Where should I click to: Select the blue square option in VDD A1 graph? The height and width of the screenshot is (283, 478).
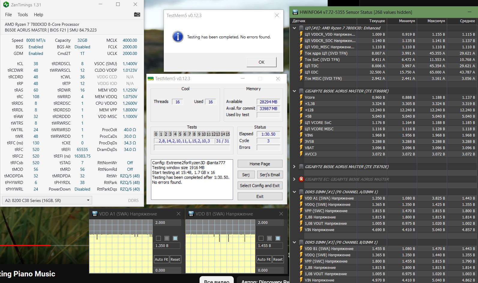pyautogui.click(x=175, y=238)
